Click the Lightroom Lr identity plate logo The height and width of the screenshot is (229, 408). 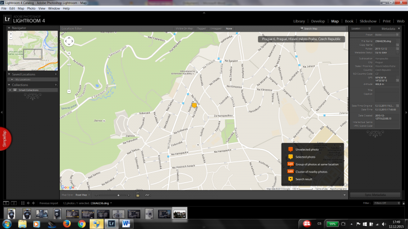pos(7,19)
